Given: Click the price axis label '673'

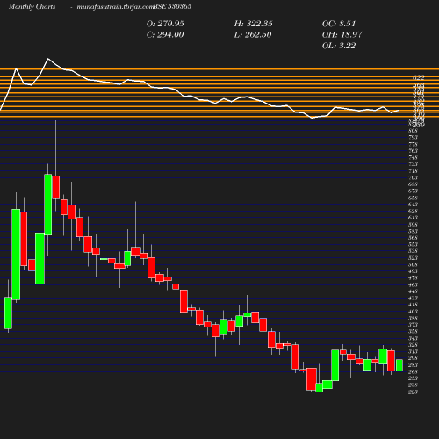Looking at the screenshot, I should pyautogui.click(x=413, y=191).
